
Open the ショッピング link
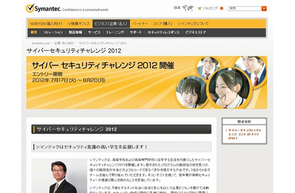[x=210, y=8]
